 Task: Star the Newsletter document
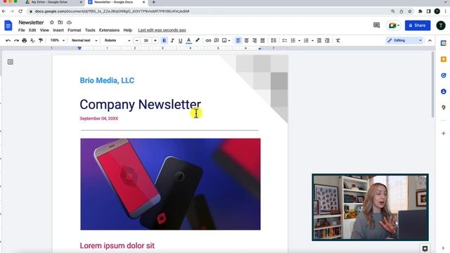pyautogui.click(x=51, y=22)
